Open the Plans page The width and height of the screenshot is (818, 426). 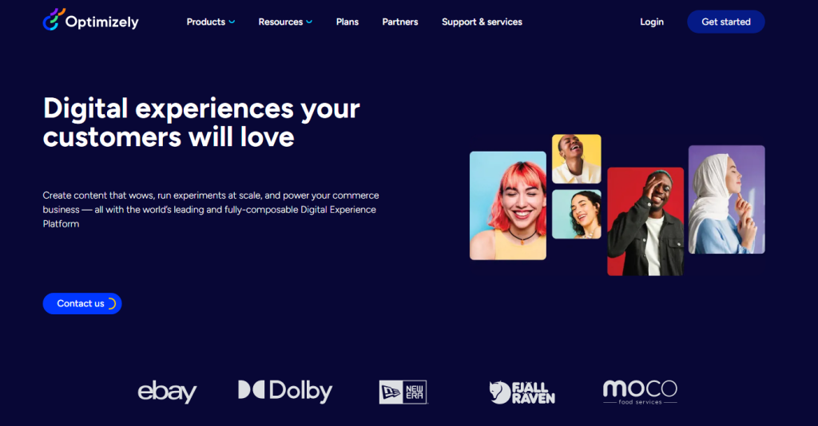347,22
